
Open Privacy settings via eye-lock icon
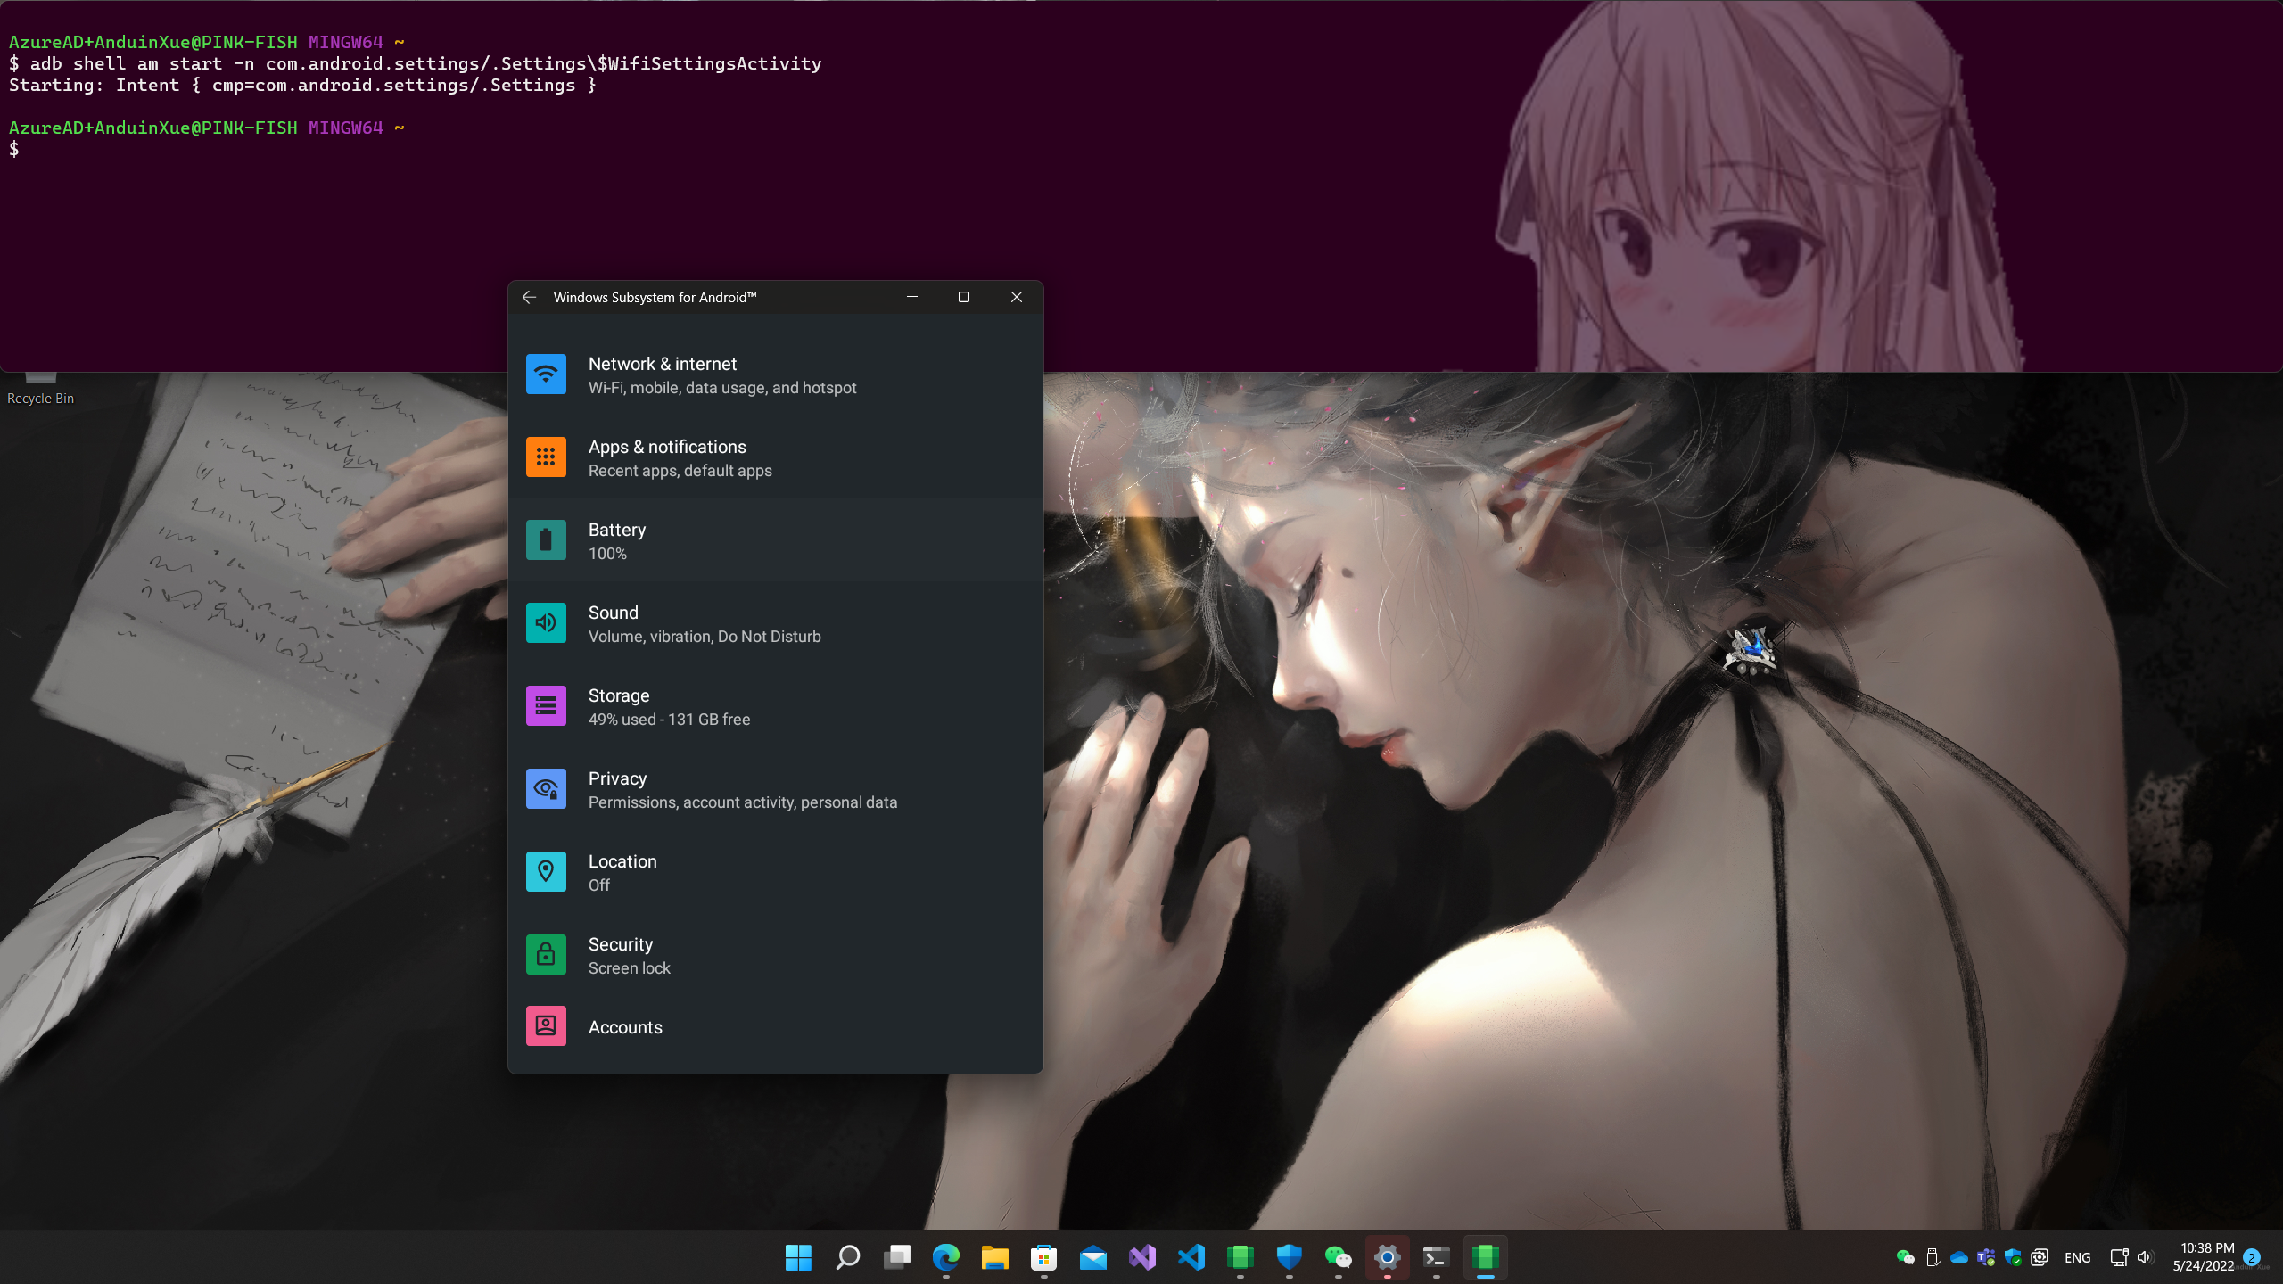[546, 789]
